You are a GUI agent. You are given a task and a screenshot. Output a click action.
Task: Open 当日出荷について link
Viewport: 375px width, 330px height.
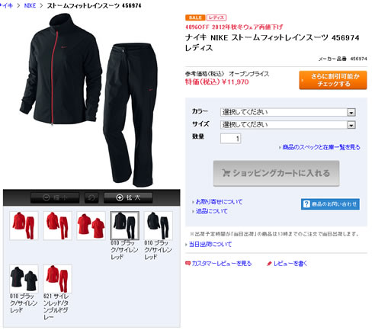(x=210, y=245)
